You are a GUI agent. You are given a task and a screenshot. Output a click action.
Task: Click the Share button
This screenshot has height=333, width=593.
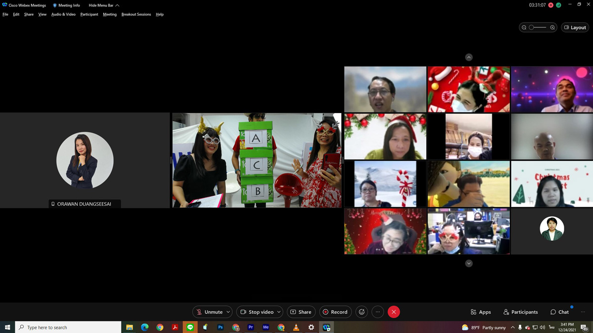pyautogui.click(x=301, y=312)
